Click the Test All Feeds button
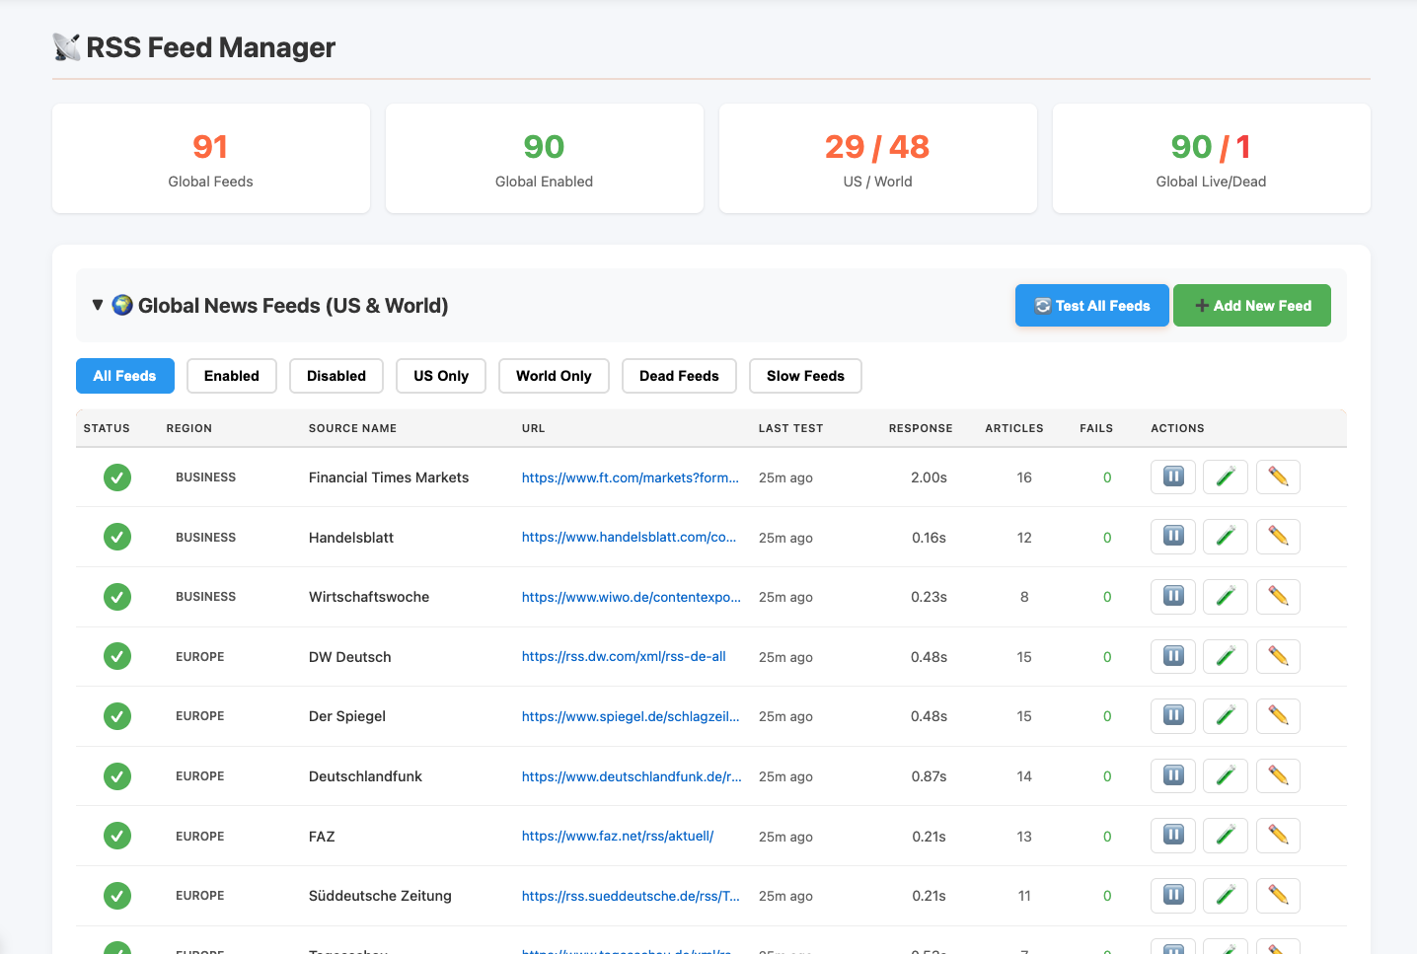This screenshot has height=954, width=1417. (x=1091, y=305)
